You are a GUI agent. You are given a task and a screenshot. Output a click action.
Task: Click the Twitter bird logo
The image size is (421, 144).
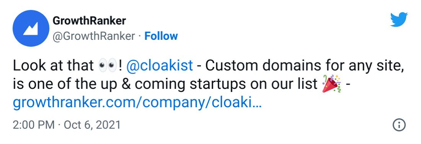(x=399, y=20)
